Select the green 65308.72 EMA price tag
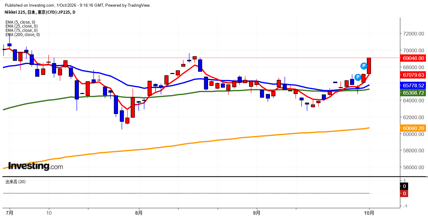 (413, 93)
